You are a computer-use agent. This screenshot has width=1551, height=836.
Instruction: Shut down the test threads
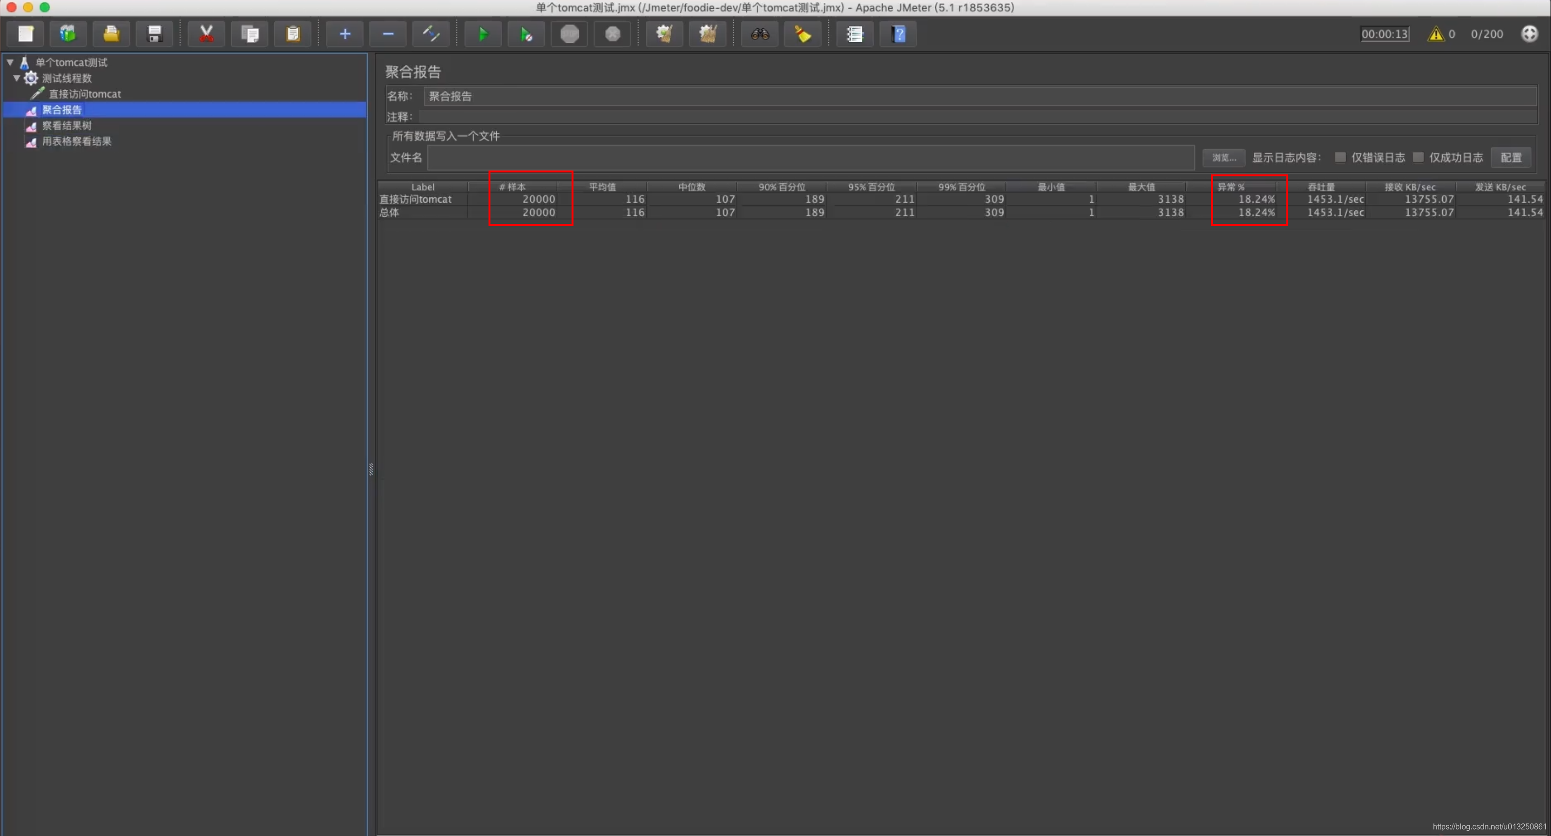tap(613, 34)
